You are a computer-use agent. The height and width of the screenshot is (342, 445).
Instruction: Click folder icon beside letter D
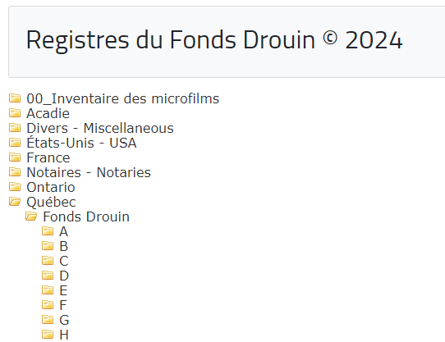tap(48, 275)
